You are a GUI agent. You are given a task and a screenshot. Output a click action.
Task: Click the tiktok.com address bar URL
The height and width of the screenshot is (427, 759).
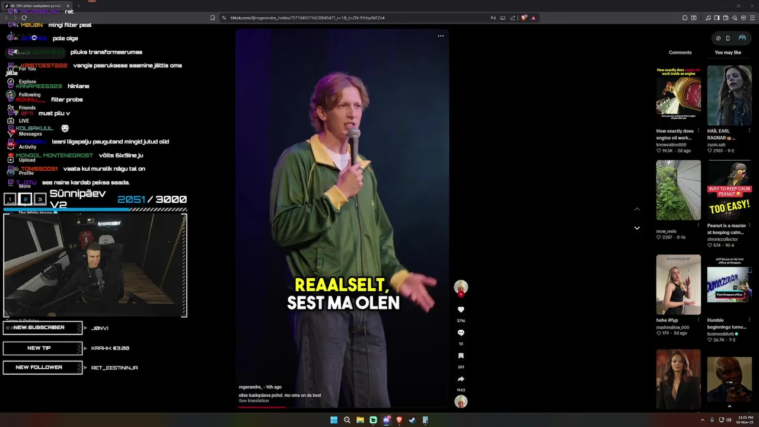[307, 18]
